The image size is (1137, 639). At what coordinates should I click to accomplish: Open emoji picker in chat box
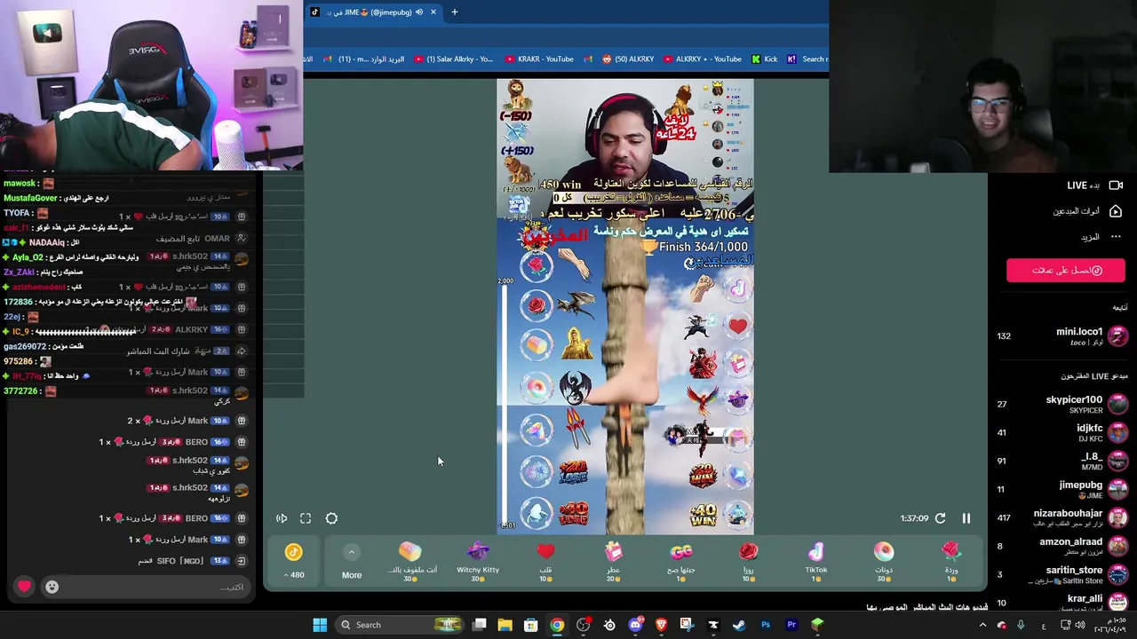(x=52, y=587)
